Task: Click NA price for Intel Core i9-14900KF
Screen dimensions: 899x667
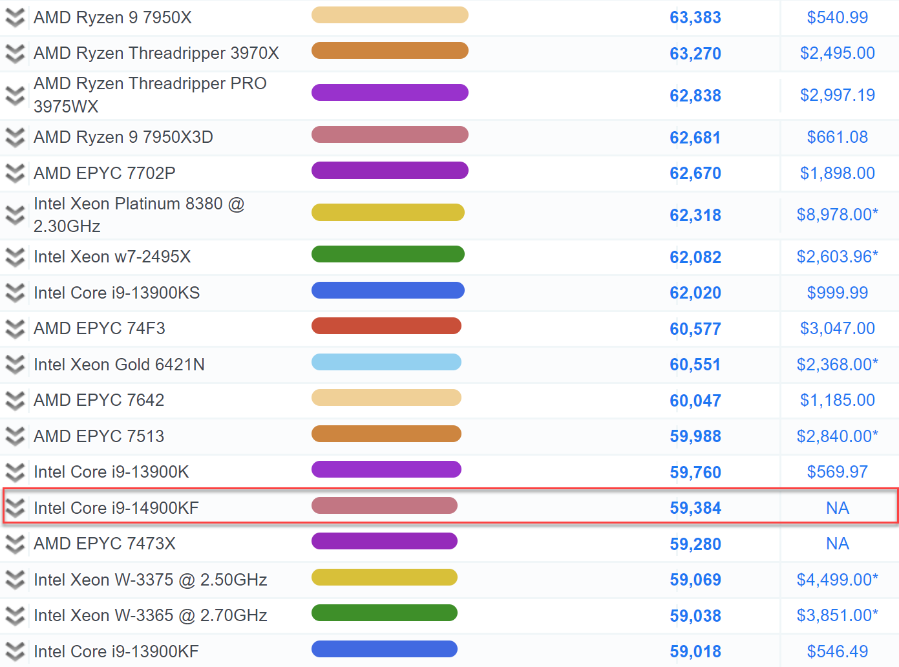Action: [838, 508]
